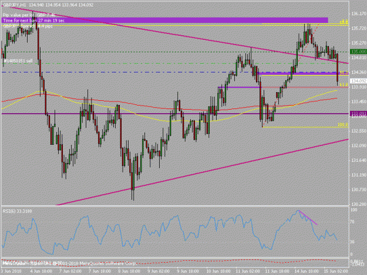Click the white 134.092 current price tag
This screenshot has height=275, width=367.
point(358,81)
